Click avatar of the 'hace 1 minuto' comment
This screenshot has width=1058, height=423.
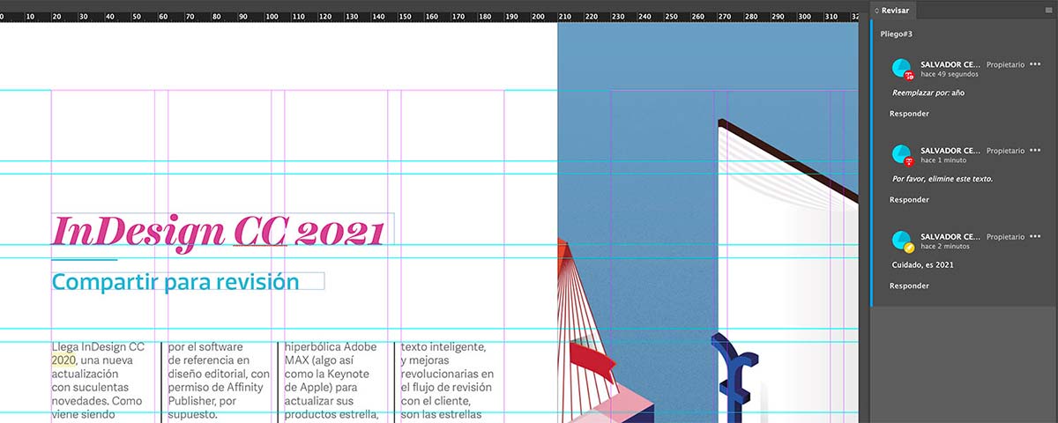click(901, 154)
